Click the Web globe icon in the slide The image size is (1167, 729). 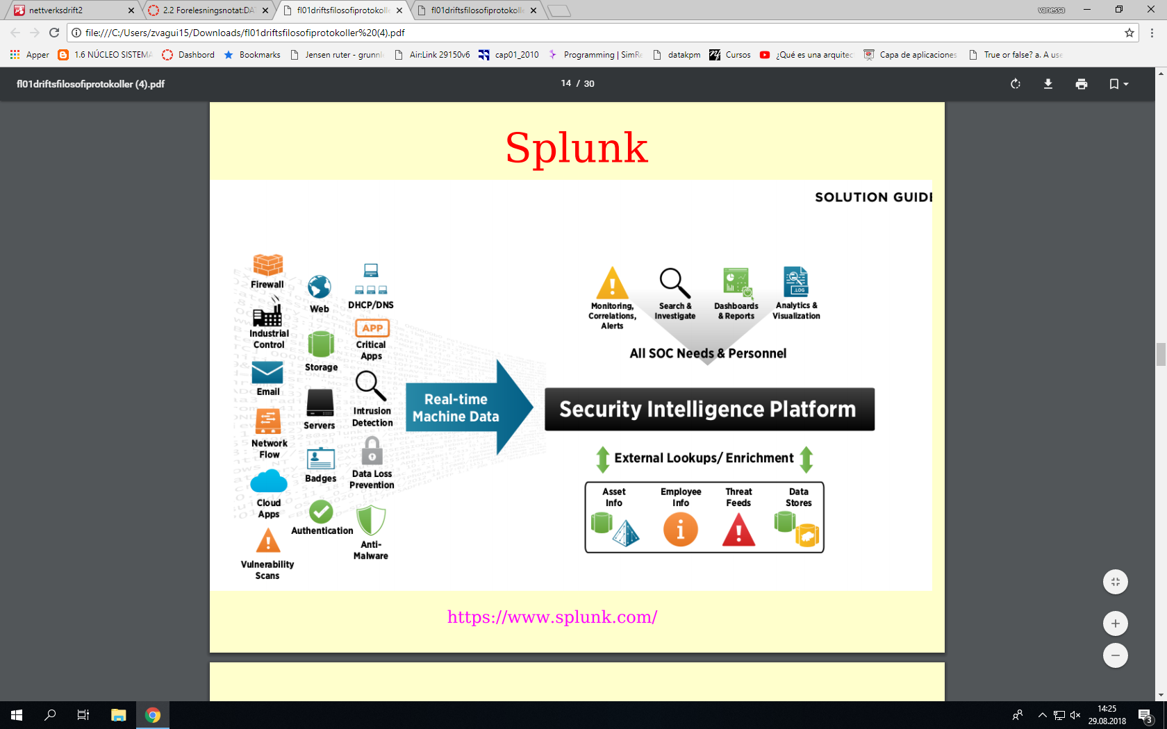point(319,287)
